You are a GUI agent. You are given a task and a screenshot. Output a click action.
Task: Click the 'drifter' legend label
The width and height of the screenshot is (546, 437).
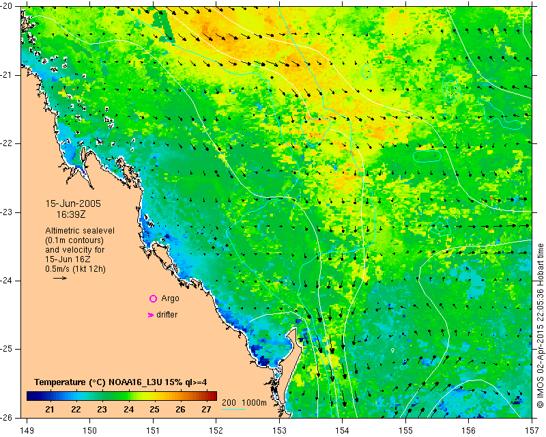(167, 315)
